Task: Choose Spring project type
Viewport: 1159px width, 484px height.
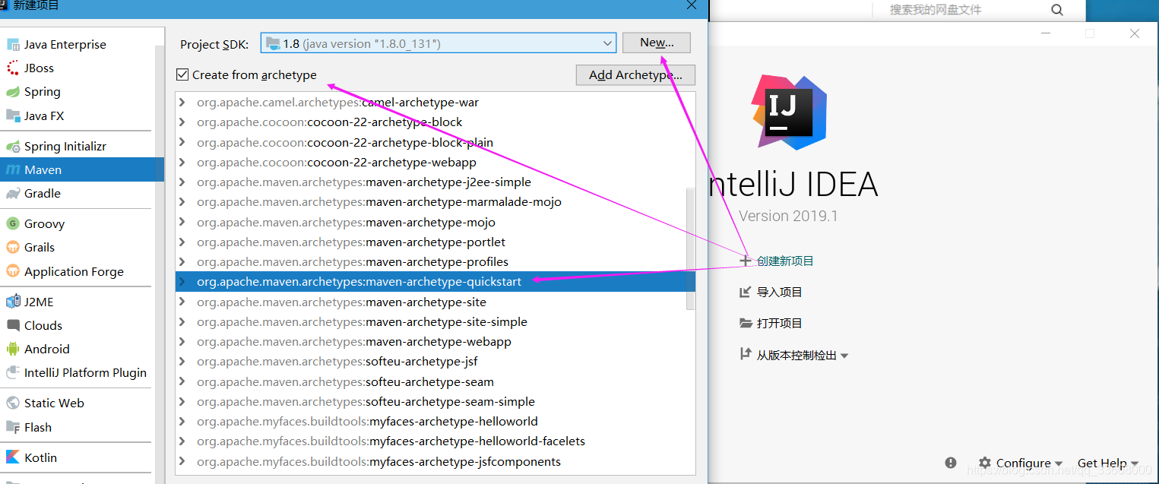Action: pos(42,91)
